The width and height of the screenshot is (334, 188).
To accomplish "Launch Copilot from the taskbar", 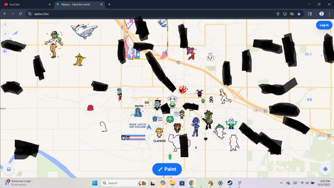I will 163,183.
